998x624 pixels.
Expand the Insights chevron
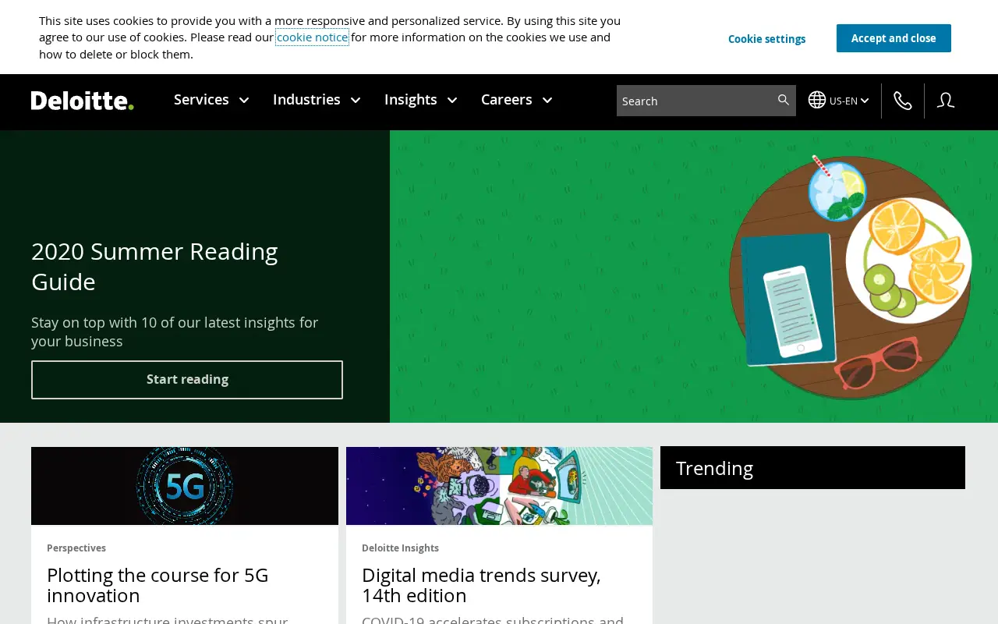click(x=452, y=100)
